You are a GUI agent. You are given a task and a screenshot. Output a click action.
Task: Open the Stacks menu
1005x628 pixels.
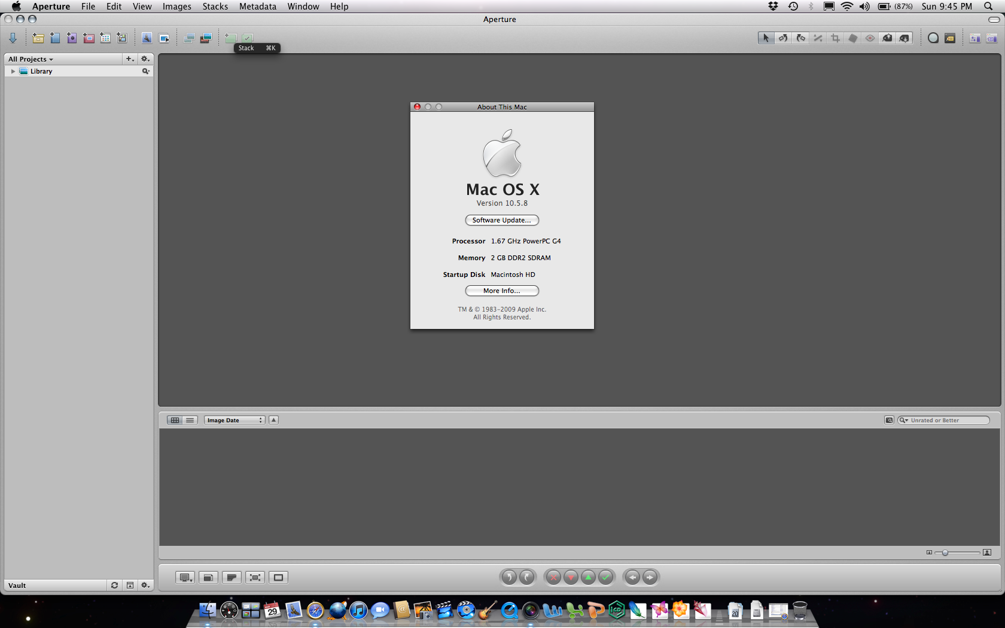pos(215,7)
